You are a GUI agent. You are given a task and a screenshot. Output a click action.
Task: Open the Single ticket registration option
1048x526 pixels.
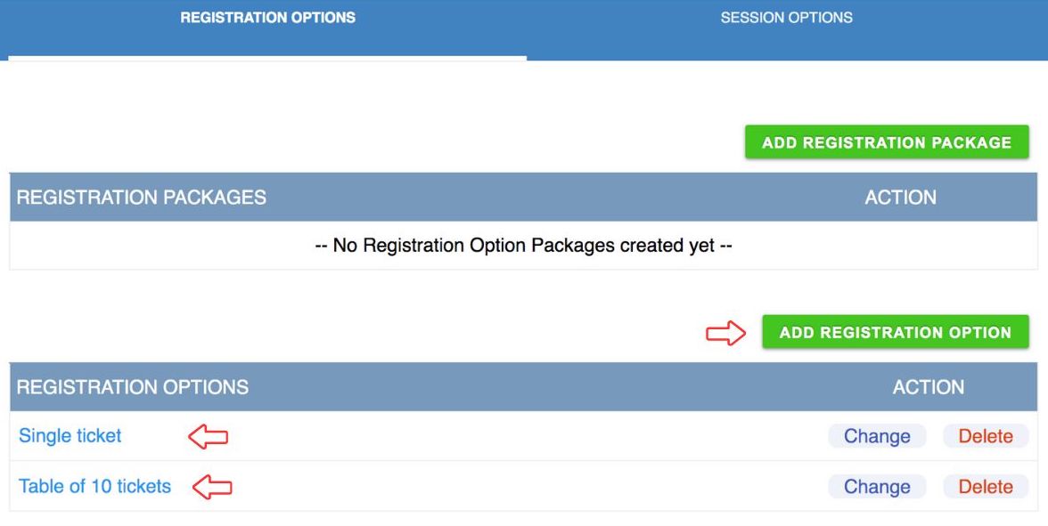70,436
